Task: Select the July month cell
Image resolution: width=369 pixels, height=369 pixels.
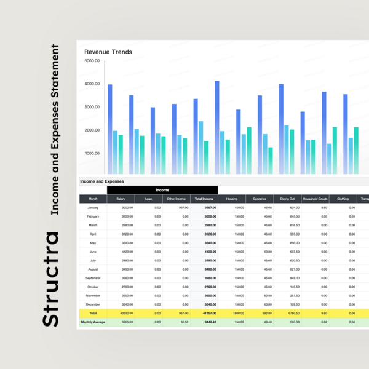Action: [93, 261]
